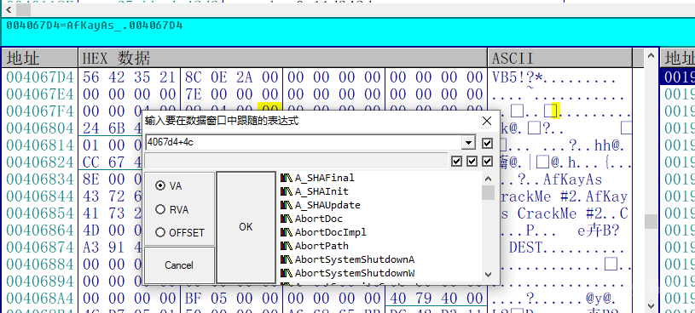Click hex bytes 8C 0E 2A 00
This screenshot has width=695, height=313.
point(232,77)
